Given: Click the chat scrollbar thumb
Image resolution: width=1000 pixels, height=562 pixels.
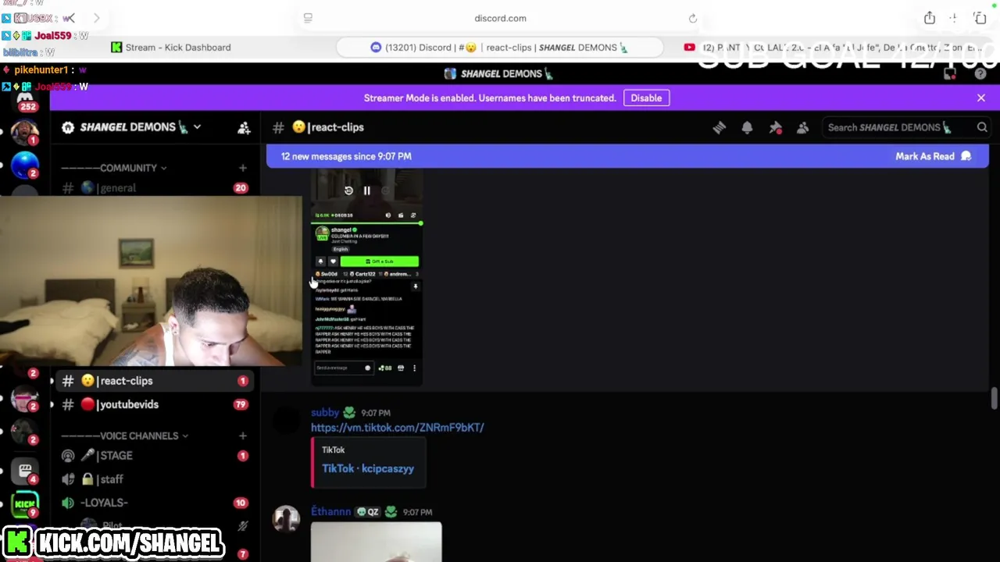Looking at the screenshot, I should [x=994, y=397].
